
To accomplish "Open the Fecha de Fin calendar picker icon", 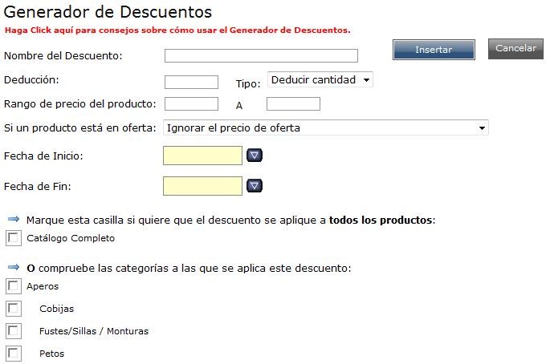I will [255, 186].
